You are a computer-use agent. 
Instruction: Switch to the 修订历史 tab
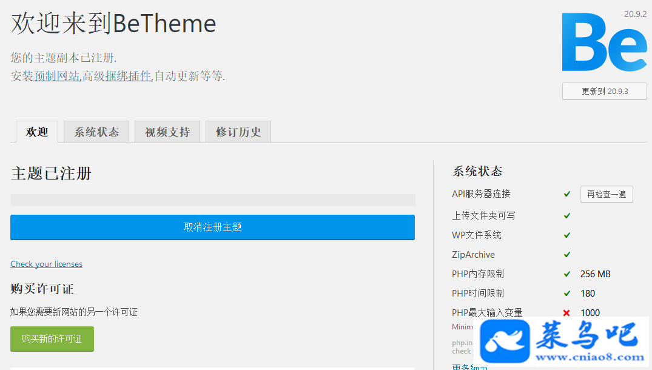click(238, 132)
